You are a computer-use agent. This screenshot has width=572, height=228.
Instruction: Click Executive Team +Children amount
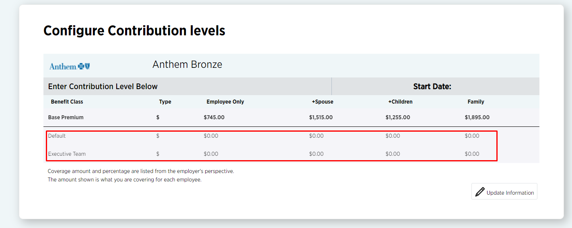coord(393,154)
